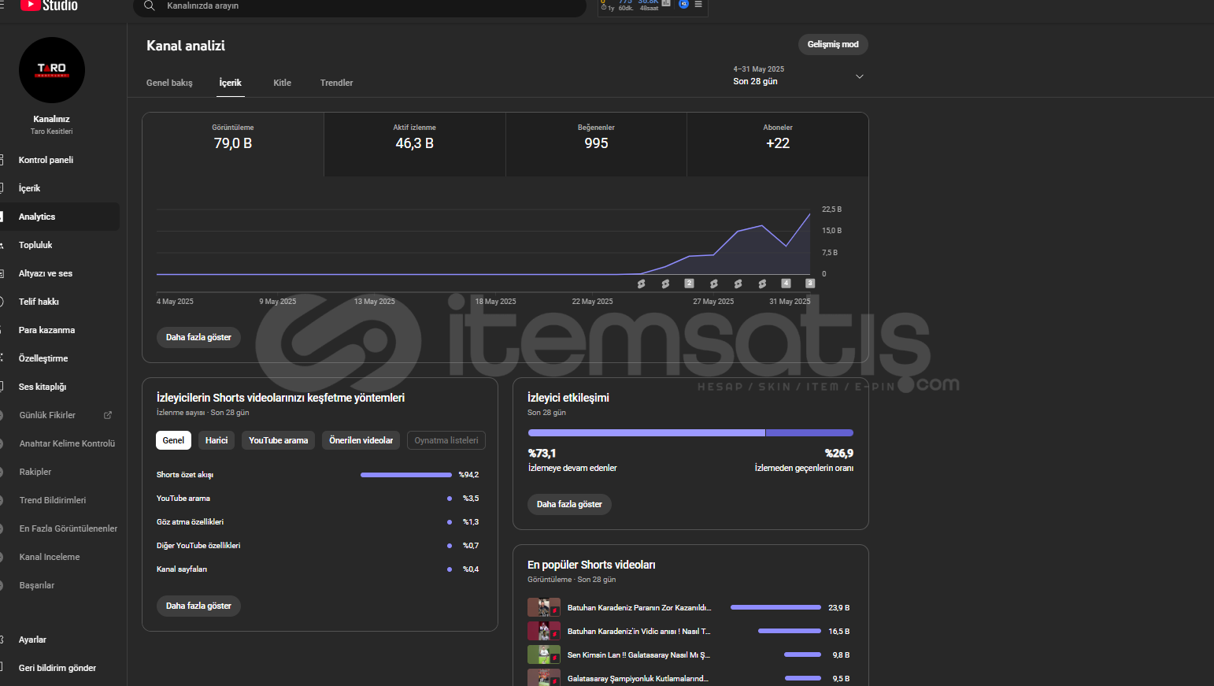The height and width of the screenshot is (686, 1214).
Task: Open Özelleştirme in the sidebar
Action: [60, 358]
